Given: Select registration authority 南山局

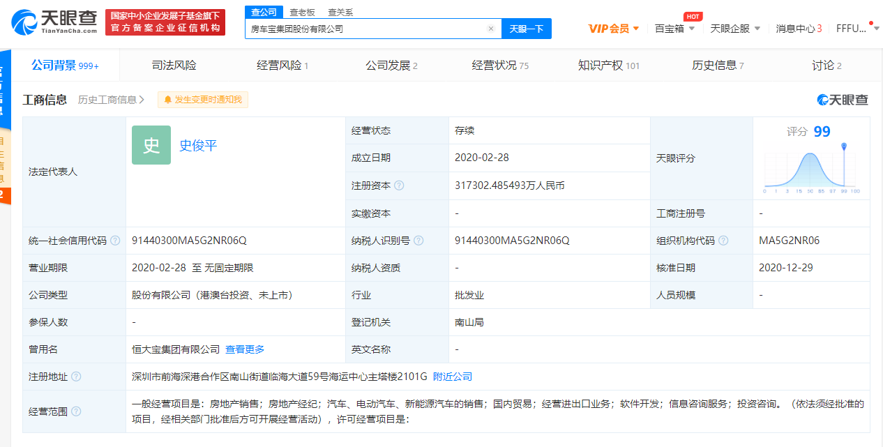Looking at the screenshot, I should [469, 322].
